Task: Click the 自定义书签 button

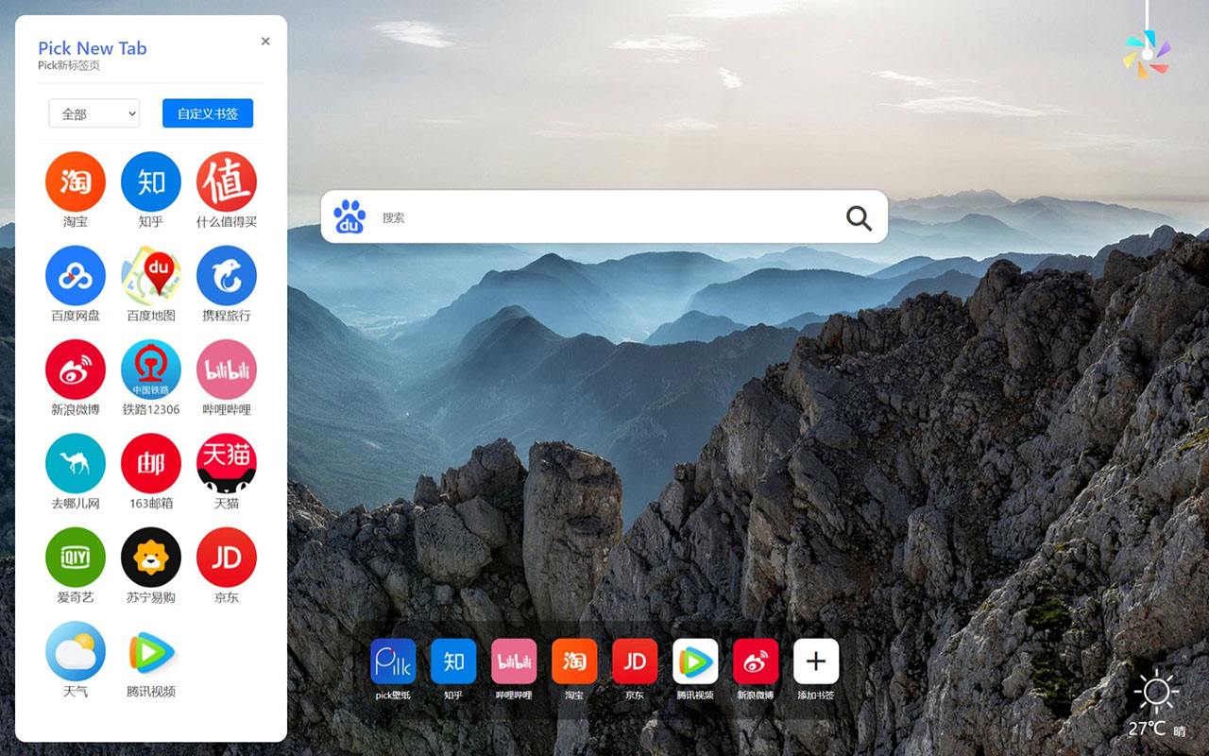Action: 208,113
